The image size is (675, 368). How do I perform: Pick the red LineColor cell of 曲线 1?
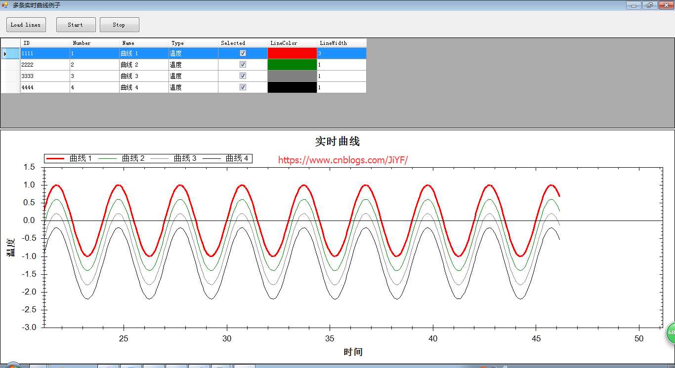point(292,53)
